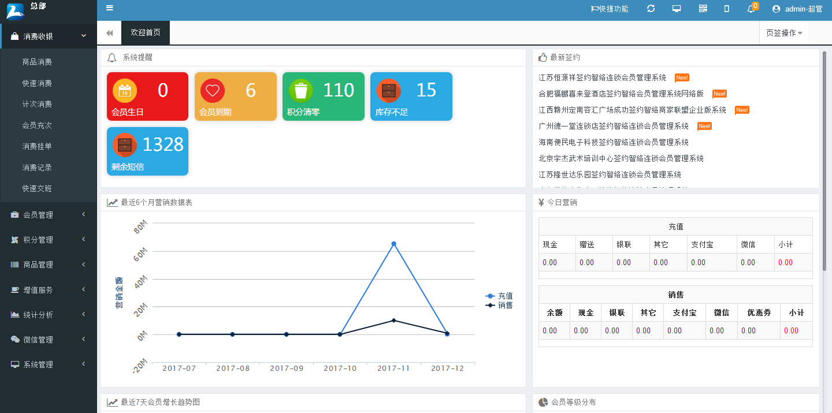Viewport: 832px width, 413px height.
Task: Switch to the 欢迎首页 tab
Action: pyautogui.click(x=146, y=33)
